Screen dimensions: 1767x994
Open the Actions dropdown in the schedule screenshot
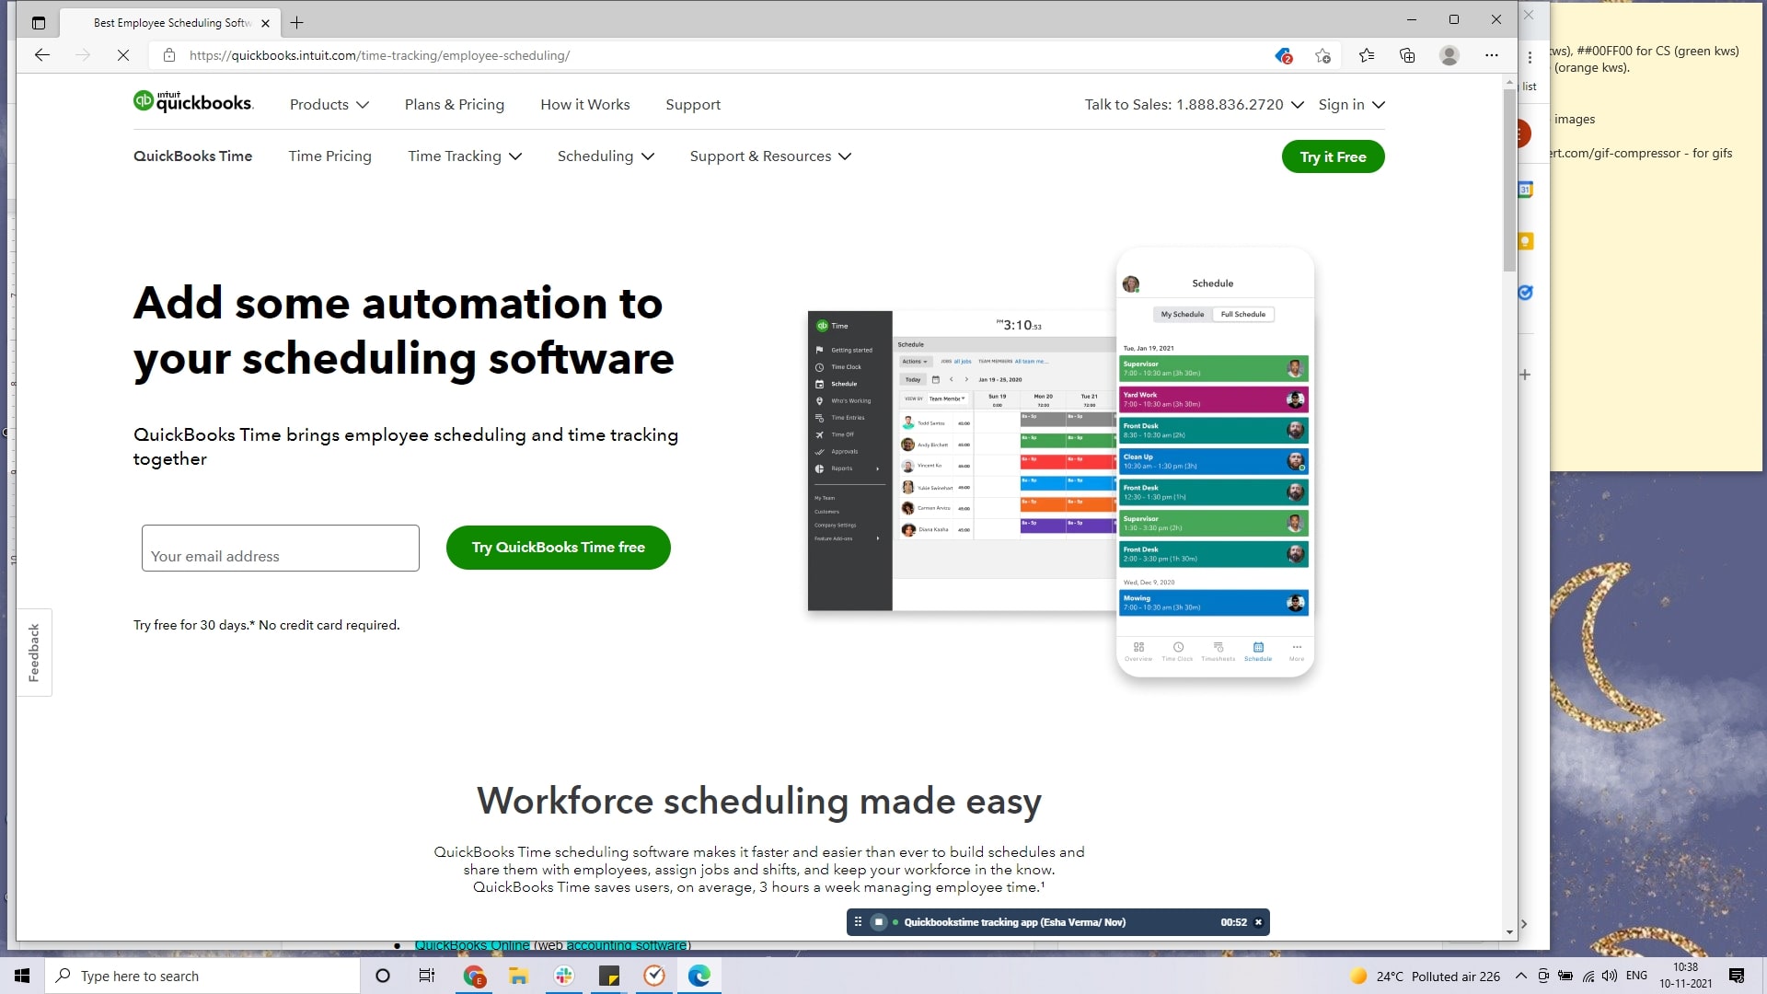coord(916,362)
